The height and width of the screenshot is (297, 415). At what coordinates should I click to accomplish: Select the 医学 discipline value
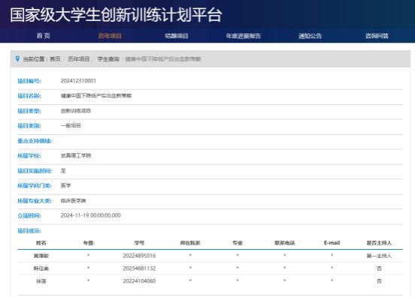point(65,185)
